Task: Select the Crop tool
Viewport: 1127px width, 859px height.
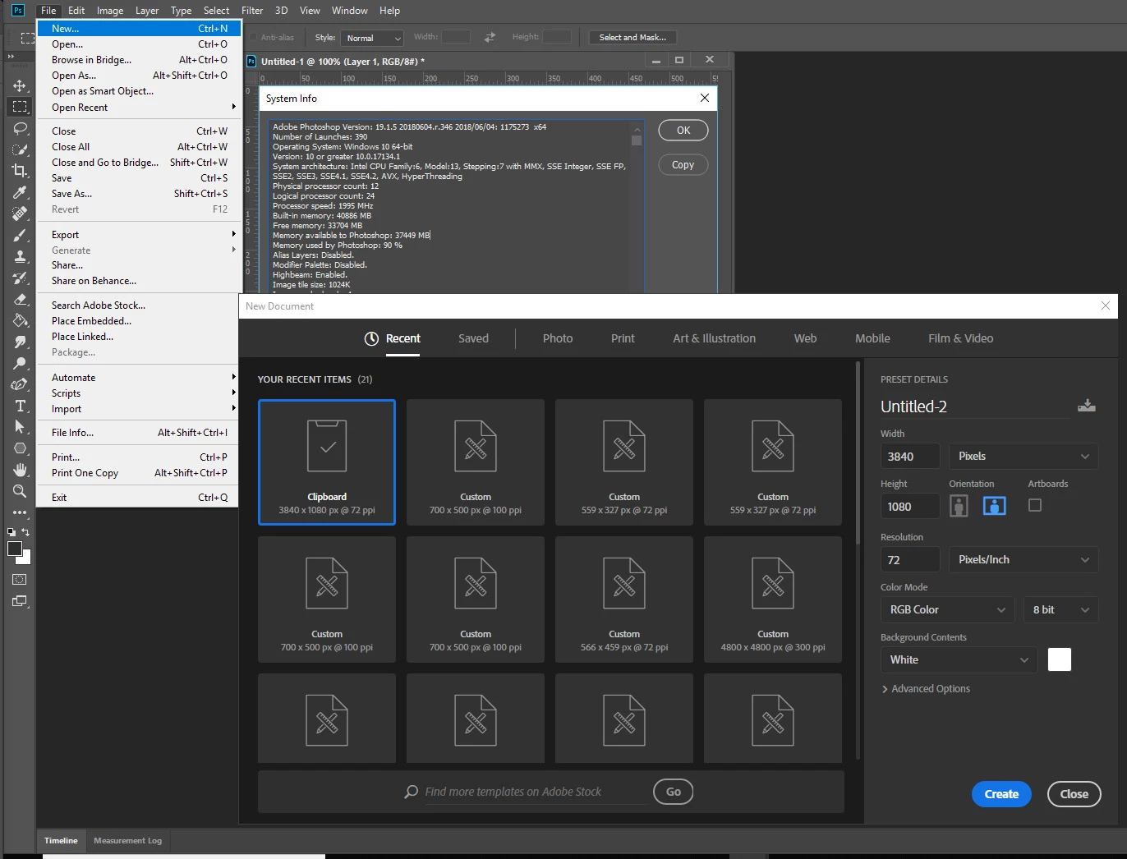Action: [x=20, y=171]
